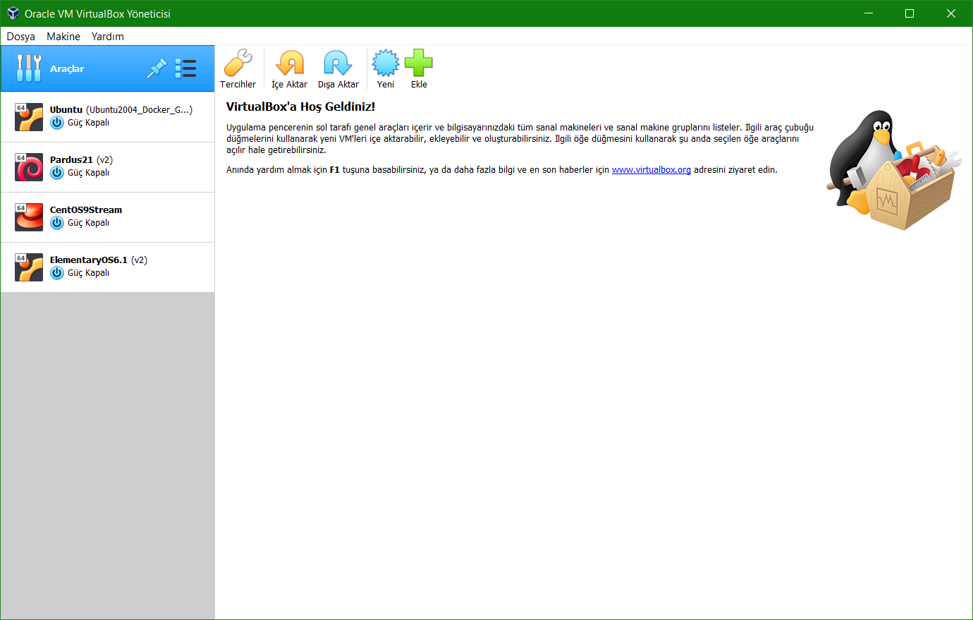
Task: Click Güç Kapalı status under Pardus21
Action: [x=89, y=173]
